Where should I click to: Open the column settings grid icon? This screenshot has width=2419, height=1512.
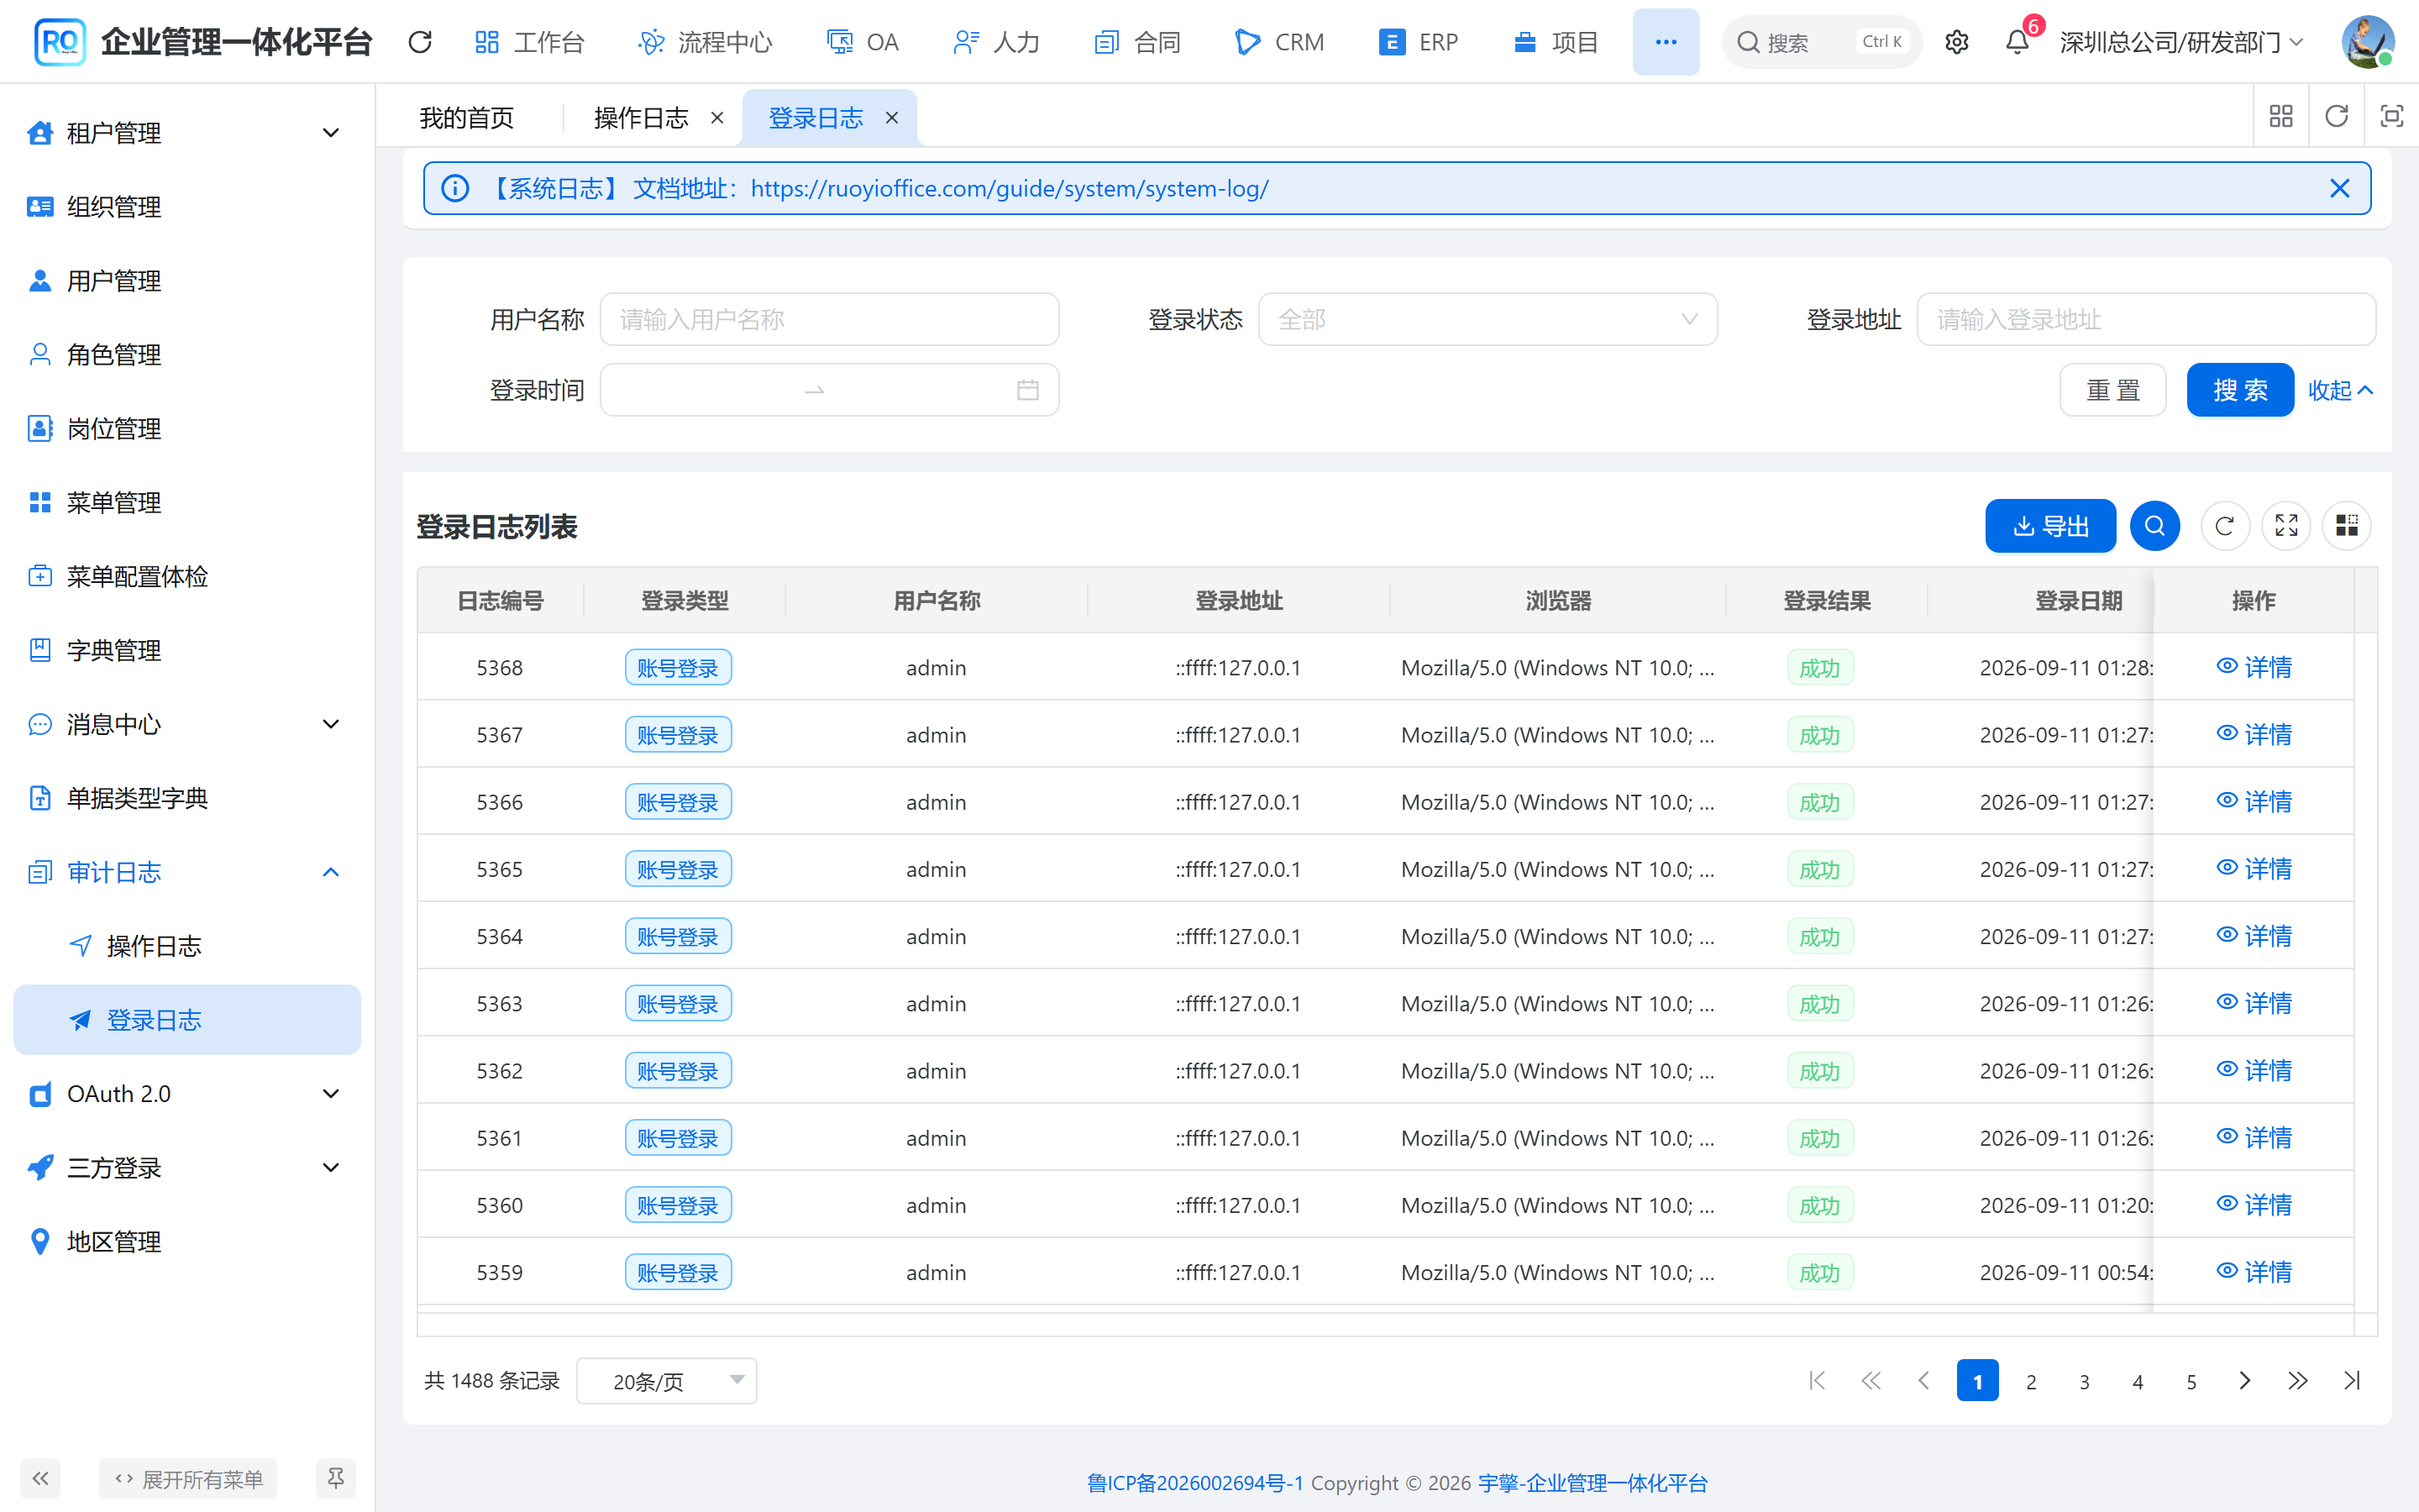tap(2347, 526)
